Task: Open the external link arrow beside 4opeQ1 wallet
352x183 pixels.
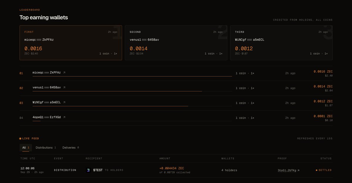Action: click(64, 117)
